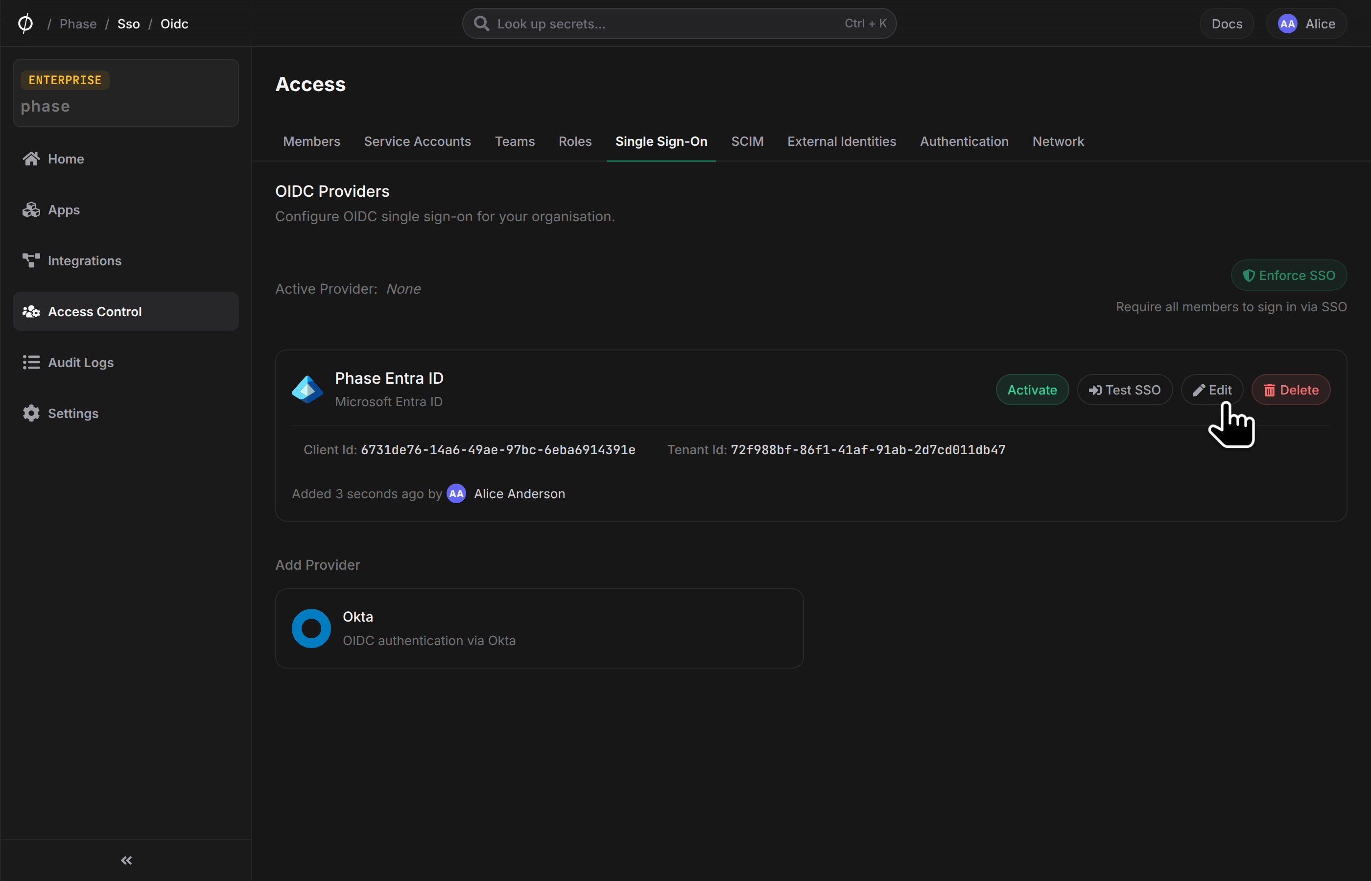Screen dimensions: 1371x881
Task: Add the Okta provider card
Action: coord(539,628)
